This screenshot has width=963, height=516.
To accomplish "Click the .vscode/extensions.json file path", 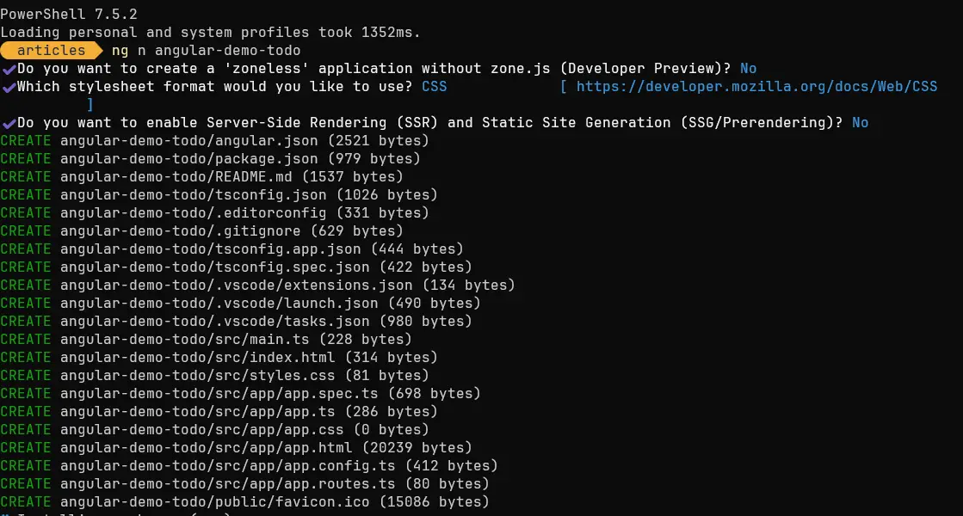I will point(237,286).
